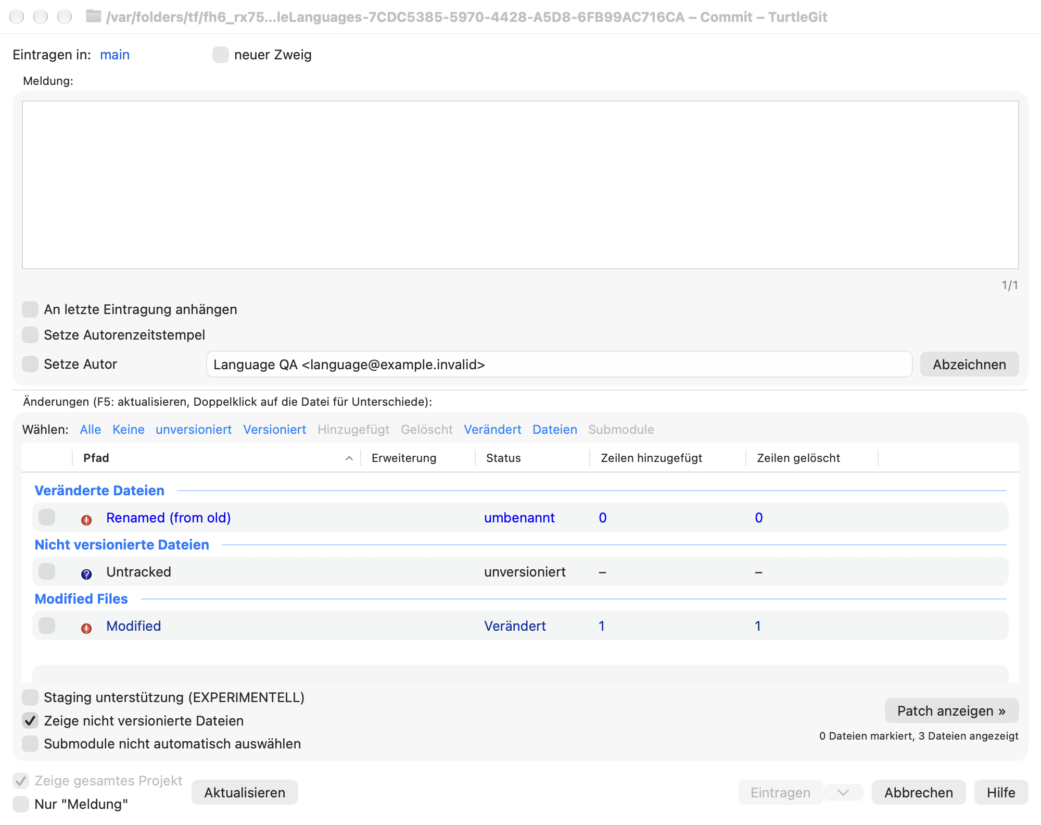This screenshot has height=825, width=1041.
Task: Click Abbrechen to cancel the commit
Action: (919, 793)
